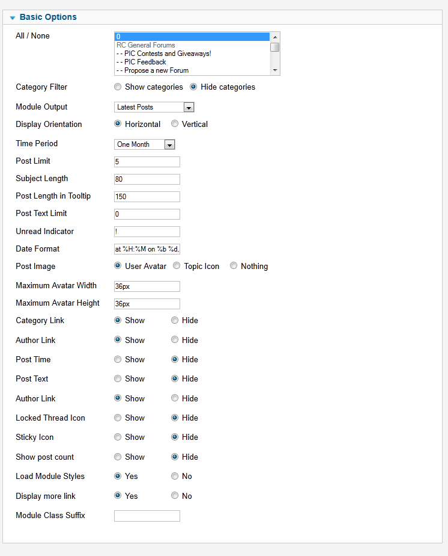Select Show categories radio button
The height and width of the screenshot is (556, 448).
coord(118,87)
